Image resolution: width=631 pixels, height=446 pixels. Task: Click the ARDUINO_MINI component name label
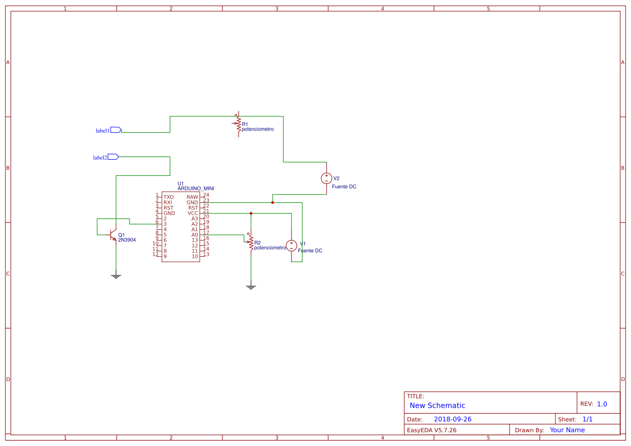(x=196, y=189)
